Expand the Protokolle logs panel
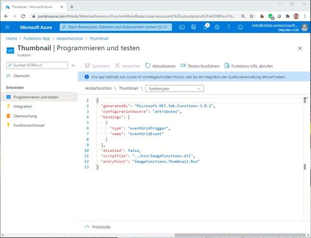This screenshot has height=238, width=311. 98,227
